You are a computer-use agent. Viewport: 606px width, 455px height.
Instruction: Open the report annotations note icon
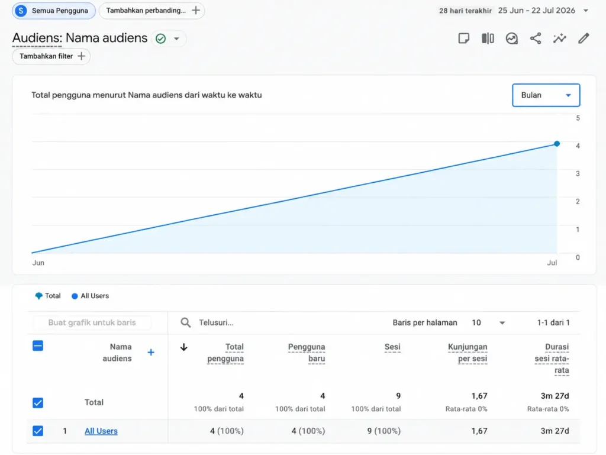click(x=463, y=38)
